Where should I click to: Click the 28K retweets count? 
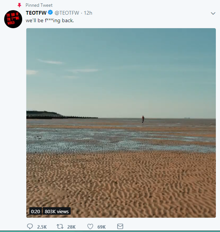click(71, 227)
